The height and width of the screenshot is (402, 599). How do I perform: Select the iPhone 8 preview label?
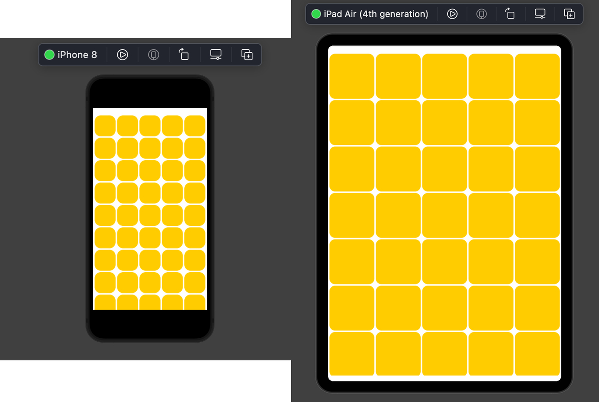[77, 55]
